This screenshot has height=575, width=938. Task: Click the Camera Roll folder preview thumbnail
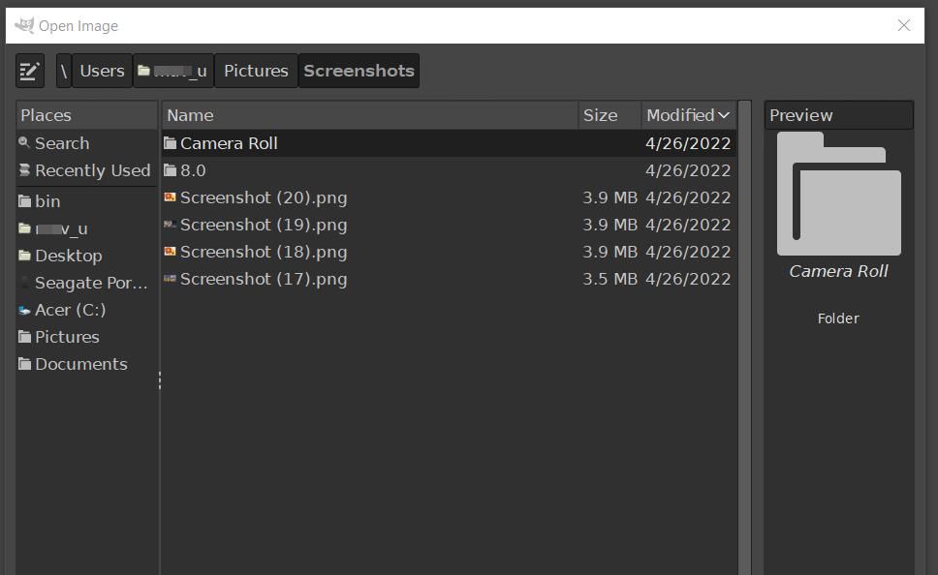click(x=839, y=195)
